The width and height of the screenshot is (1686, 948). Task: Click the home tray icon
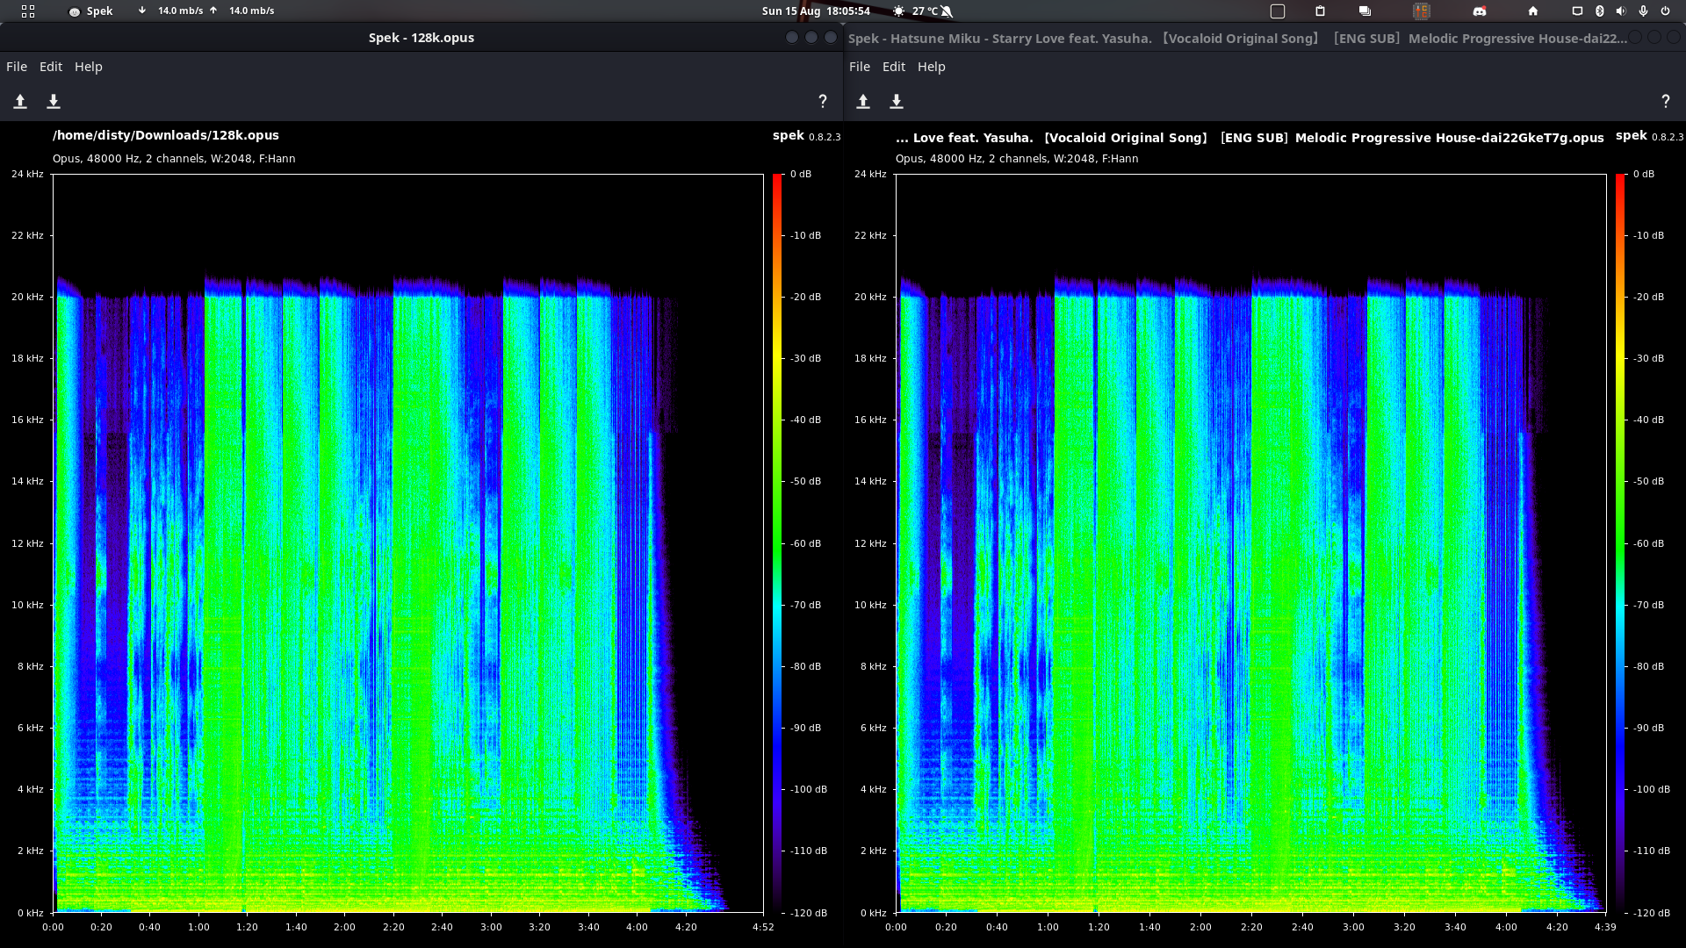tap(1533, 11)
